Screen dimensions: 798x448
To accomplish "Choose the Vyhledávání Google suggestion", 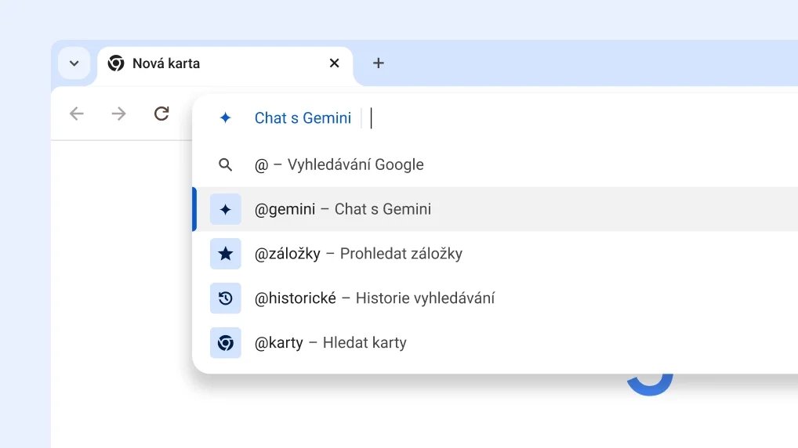I will tap(339, 164).
